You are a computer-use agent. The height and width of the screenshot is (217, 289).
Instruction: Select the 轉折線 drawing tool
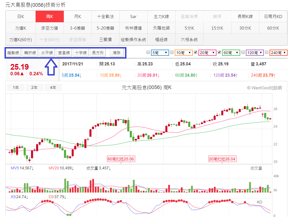click(x=30, y=52)
